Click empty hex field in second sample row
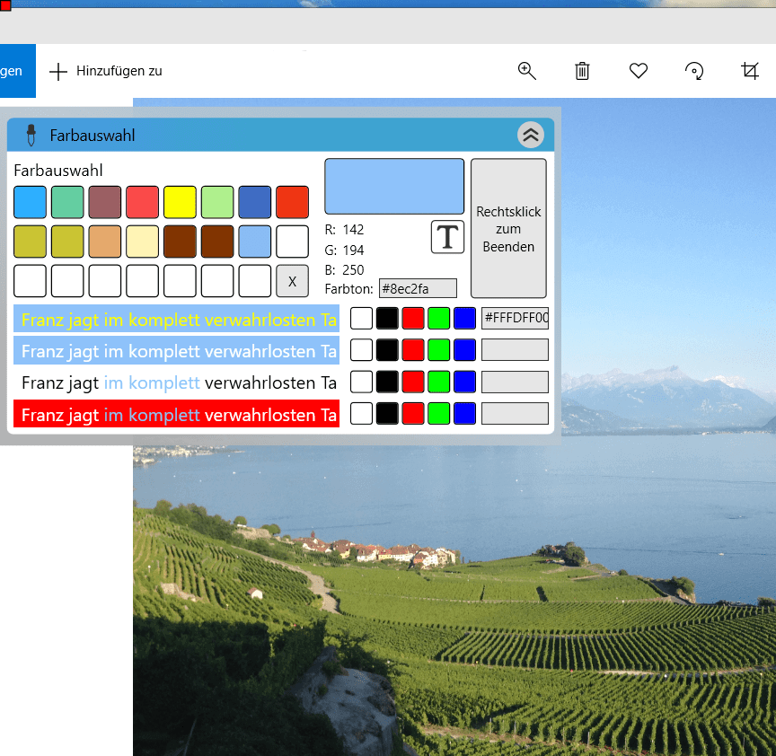Image resolution: width=776 pixels, height=756 pixels. 515,350
